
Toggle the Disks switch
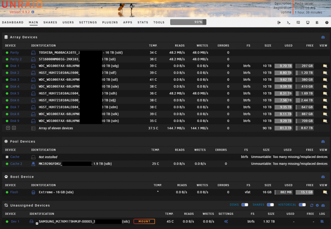[245, 205]
